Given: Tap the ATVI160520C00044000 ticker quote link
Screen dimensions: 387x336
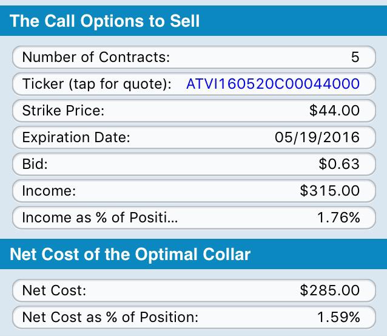Looking at the screenshot, I should (272, 84).
